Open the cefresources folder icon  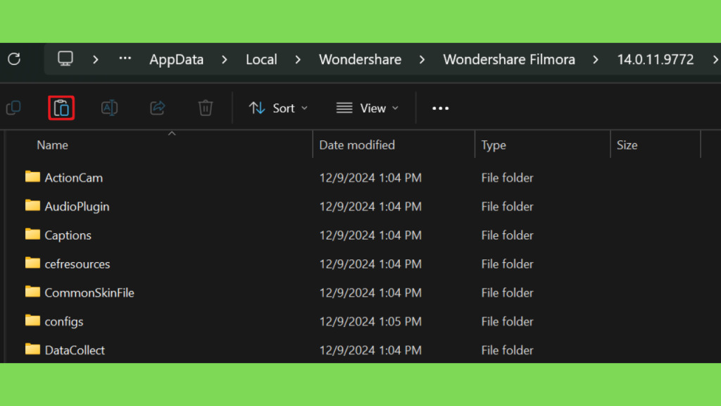pyautogui.click(x=32, y=263)
